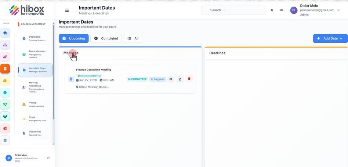View Finance Committee Meeting with eye icon
Viewport: 348px width, 167px height.
tap(171, 79)
